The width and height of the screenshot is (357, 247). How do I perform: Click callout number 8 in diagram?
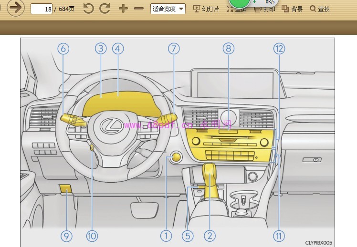[x=228, y=48]
